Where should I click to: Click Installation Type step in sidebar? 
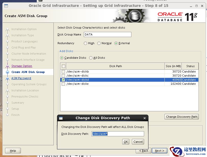tap(23, 35)
